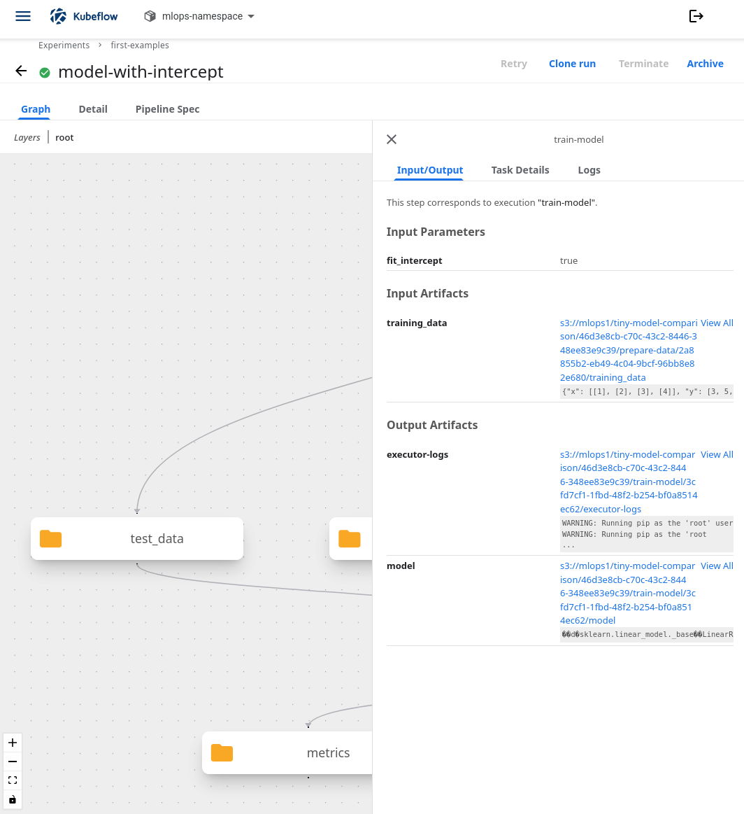744x814 pixels.
Task: Click the Retry button
Action: pos(514,63)
